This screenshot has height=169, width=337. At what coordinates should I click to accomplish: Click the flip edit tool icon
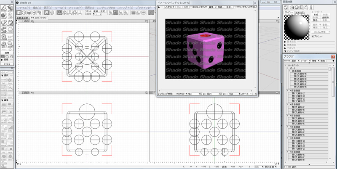click(4, 150)
